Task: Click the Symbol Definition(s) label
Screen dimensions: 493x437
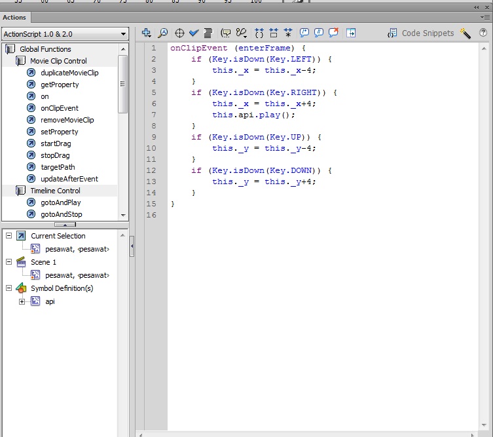Action: click(x=62, y=288)
